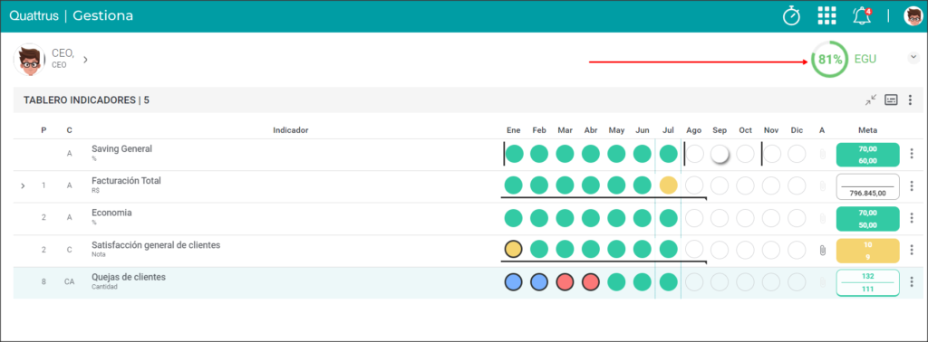Click Economia meta 70,00 / 50,00
The width and height of the screenshot is (928, 342).
(867, 219)
